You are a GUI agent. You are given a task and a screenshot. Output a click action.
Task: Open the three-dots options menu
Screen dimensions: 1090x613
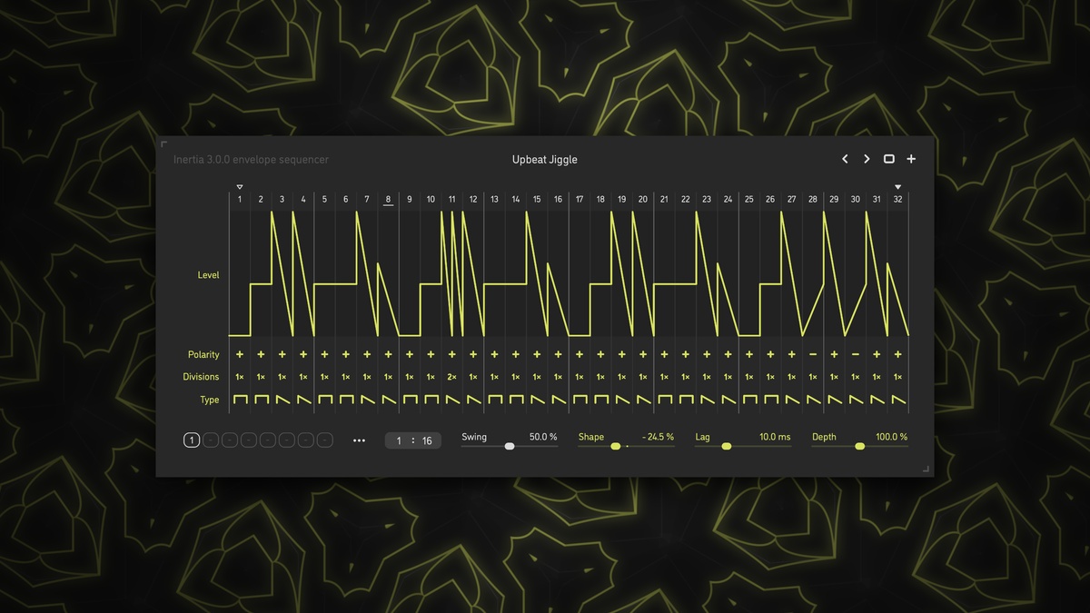(359, 440)
